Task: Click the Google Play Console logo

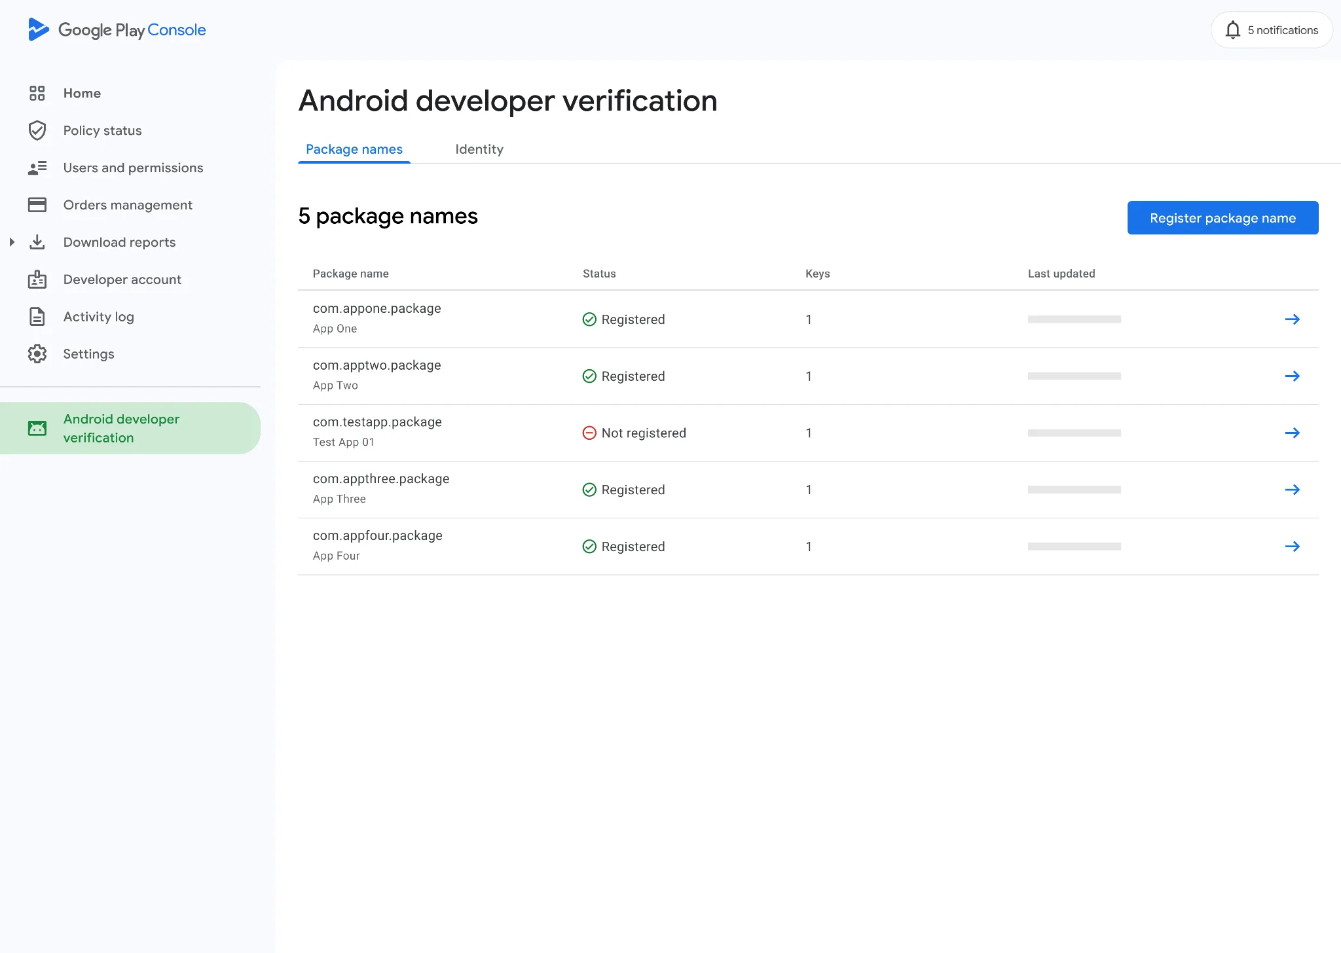Action: point(118,29)
